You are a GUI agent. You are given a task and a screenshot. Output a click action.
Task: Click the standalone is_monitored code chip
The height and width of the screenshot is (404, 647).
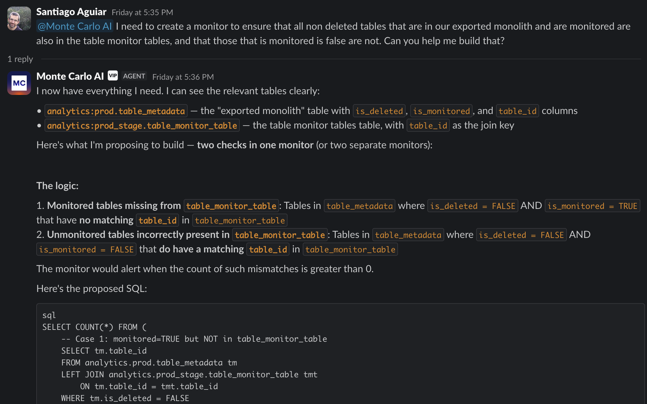click(442, 111)
